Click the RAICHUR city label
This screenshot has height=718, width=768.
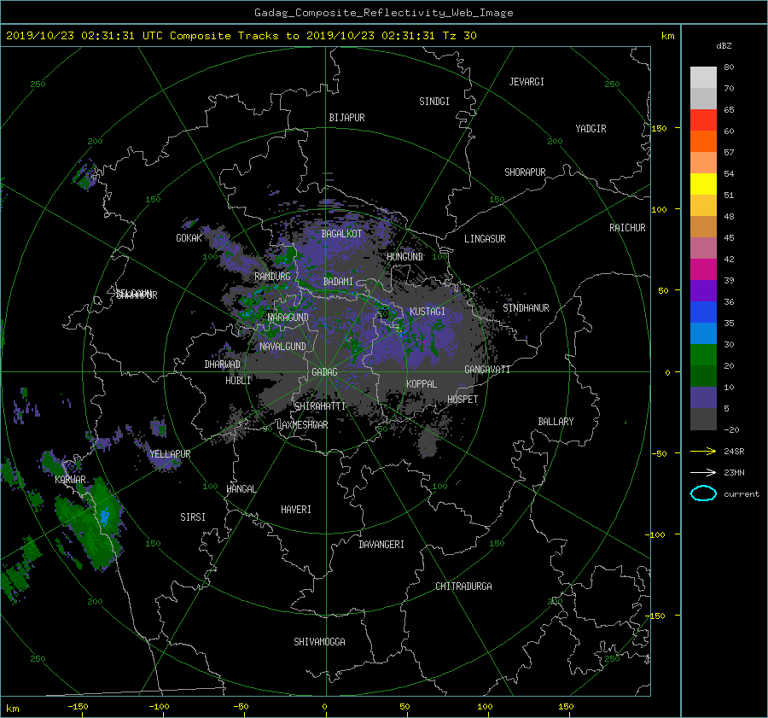click(x=627, y=228)
